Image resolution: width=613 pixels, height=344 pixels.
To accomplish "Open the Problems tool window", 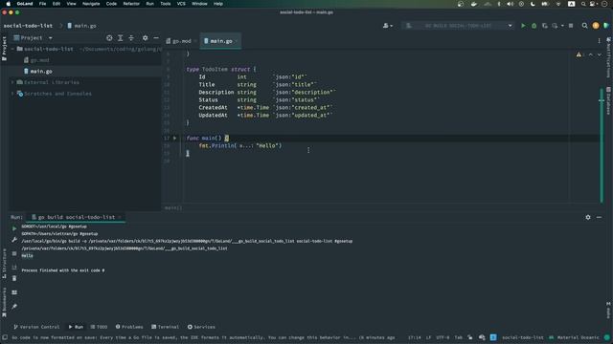I will tap(129, 327).
